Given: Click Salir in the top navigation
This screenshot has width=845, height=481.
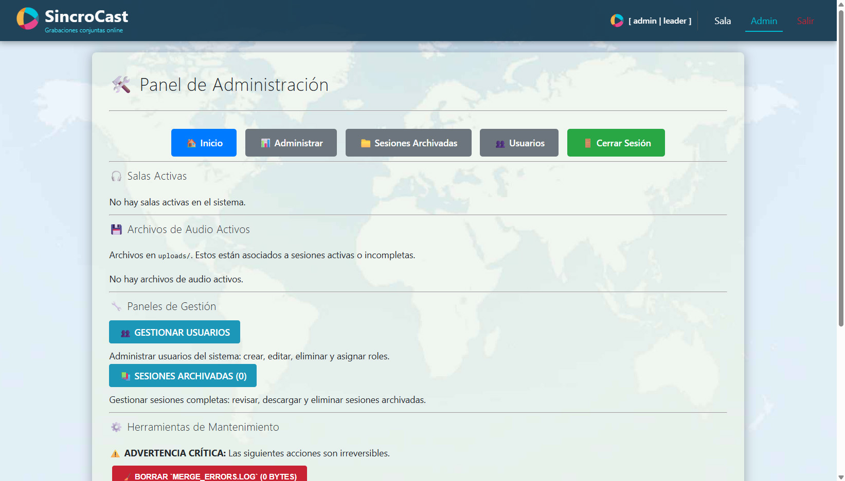Looking at the screenshot, I should (805, 21).
